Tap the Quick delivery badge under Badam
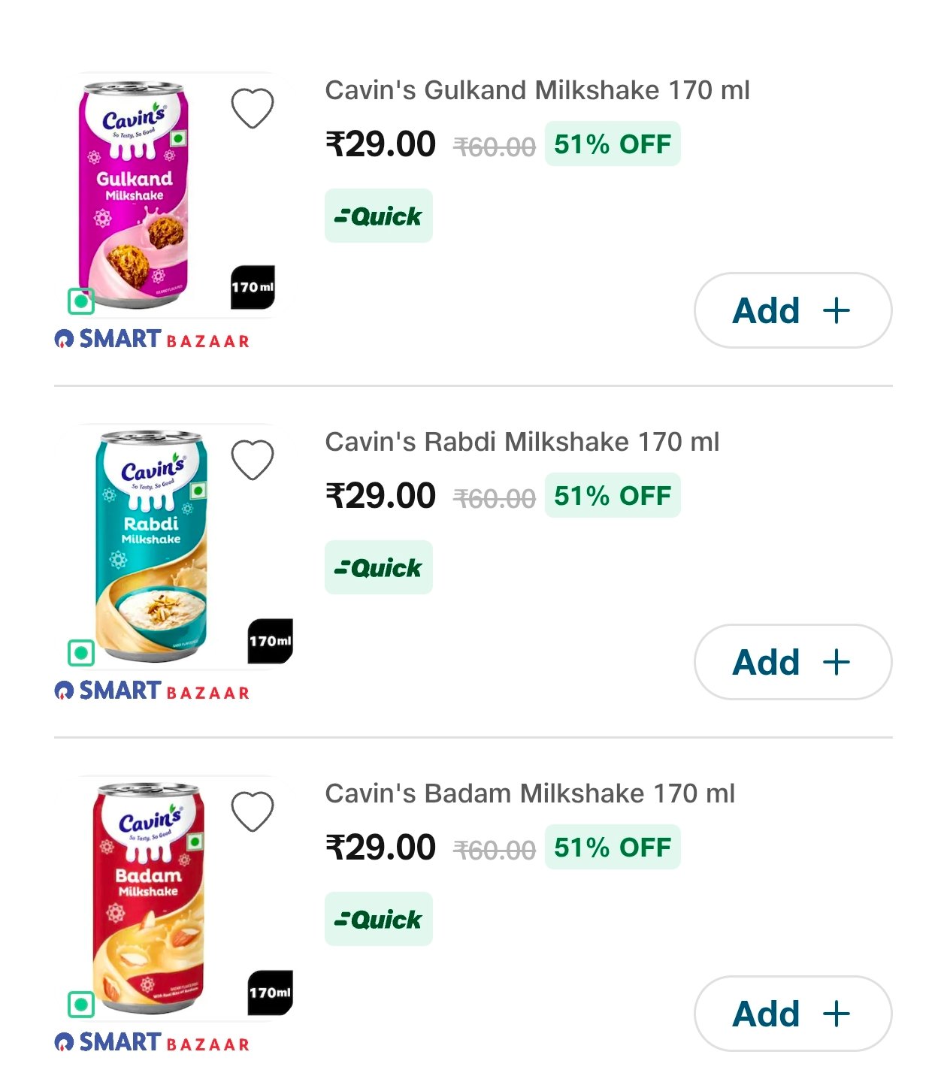947x1085 pixels. click(x=379, y=919)
